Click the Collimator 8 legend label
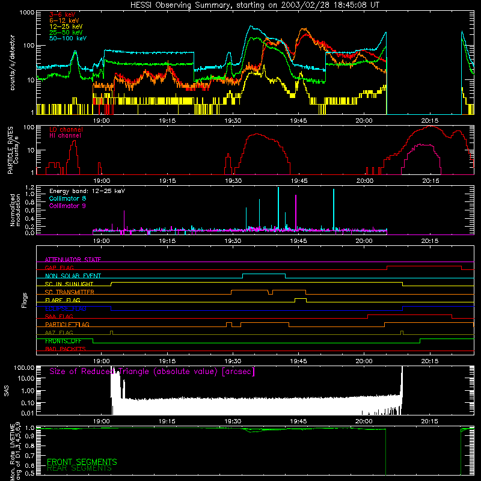 click(67, 199)
